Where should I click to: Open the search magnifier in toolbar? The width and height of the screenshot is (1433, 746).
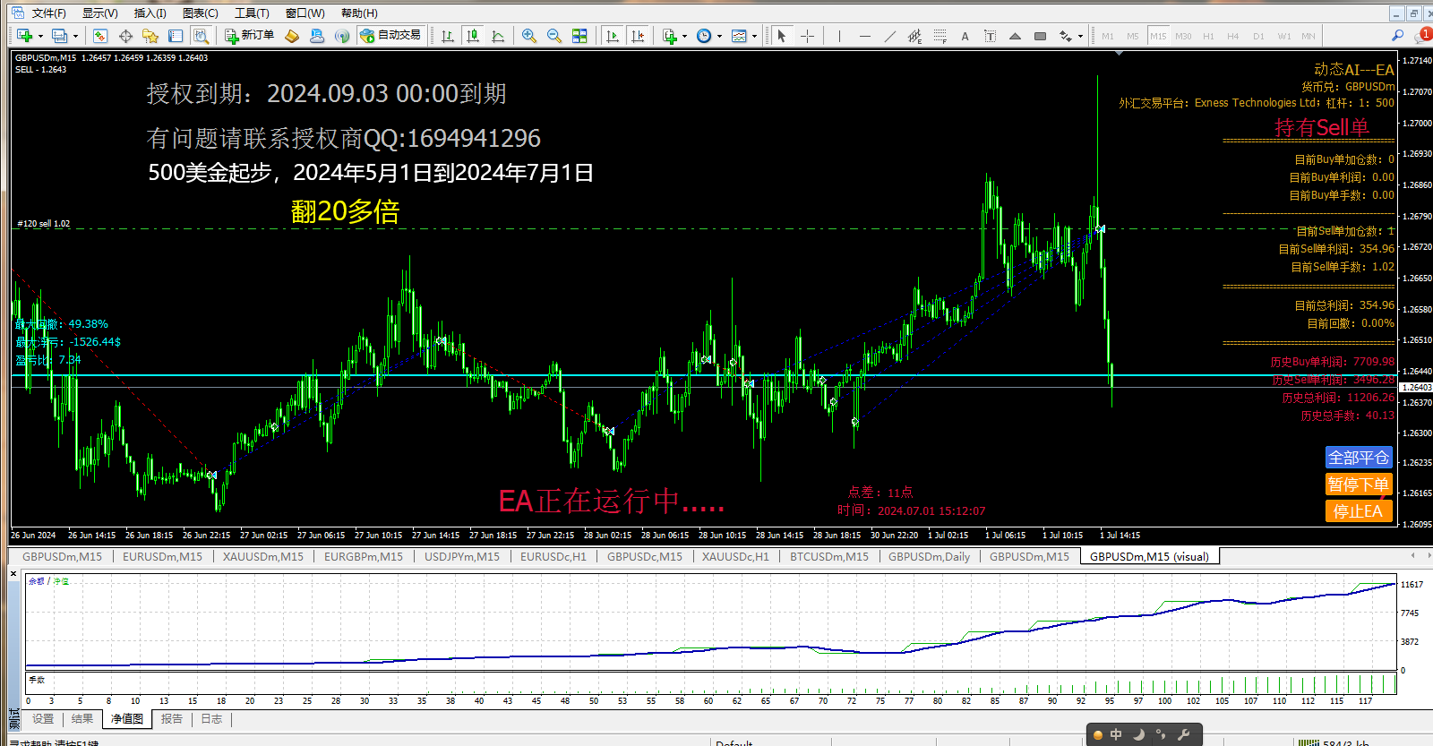[x=1397, y=36]
